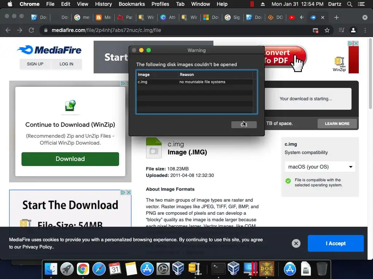Viewport: 373px width, 279px height.
Task: Open the File menu in the menu bar
Action: (x=50, y=4)
